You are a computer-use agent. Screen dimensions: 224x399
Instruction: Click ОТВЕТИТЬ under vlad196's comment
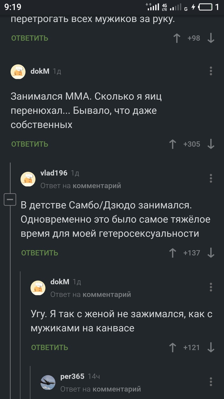click(x=39, y=253)
